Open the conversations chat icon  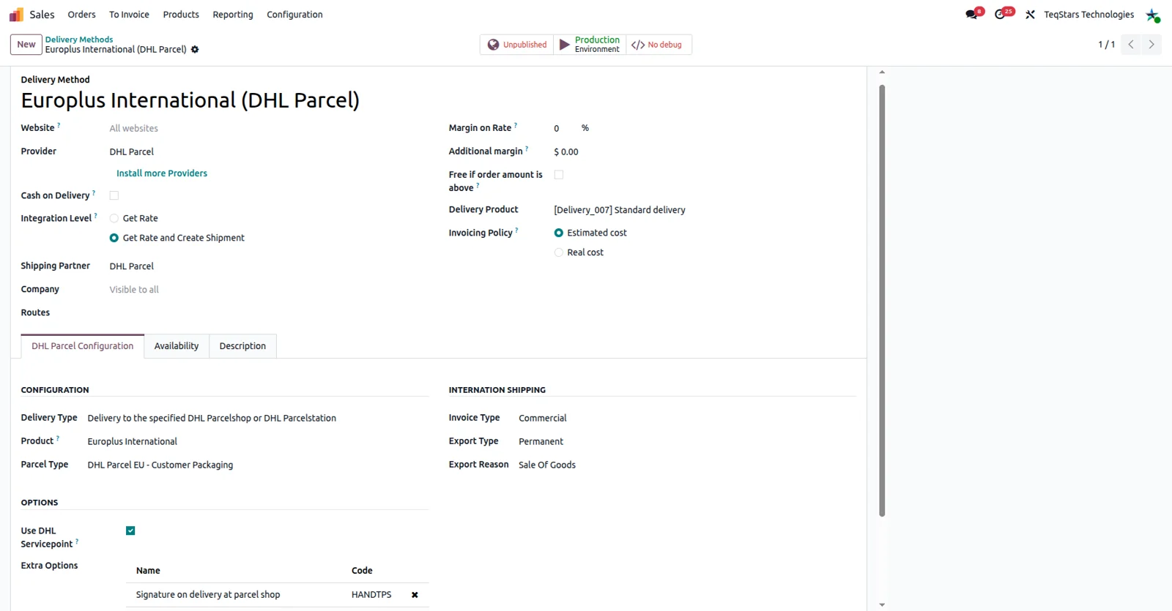pos(973,14)
